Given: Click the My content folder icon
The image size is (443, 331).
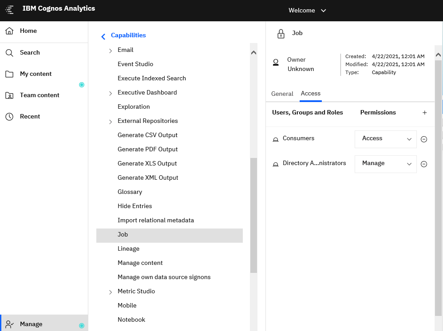Looking at the screenshot, I should 9,74.
